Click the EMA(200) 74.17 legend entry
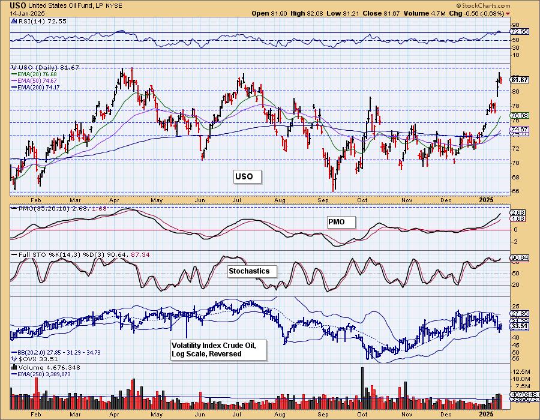Viewport: 540px width, 420px height. [35, 88]
